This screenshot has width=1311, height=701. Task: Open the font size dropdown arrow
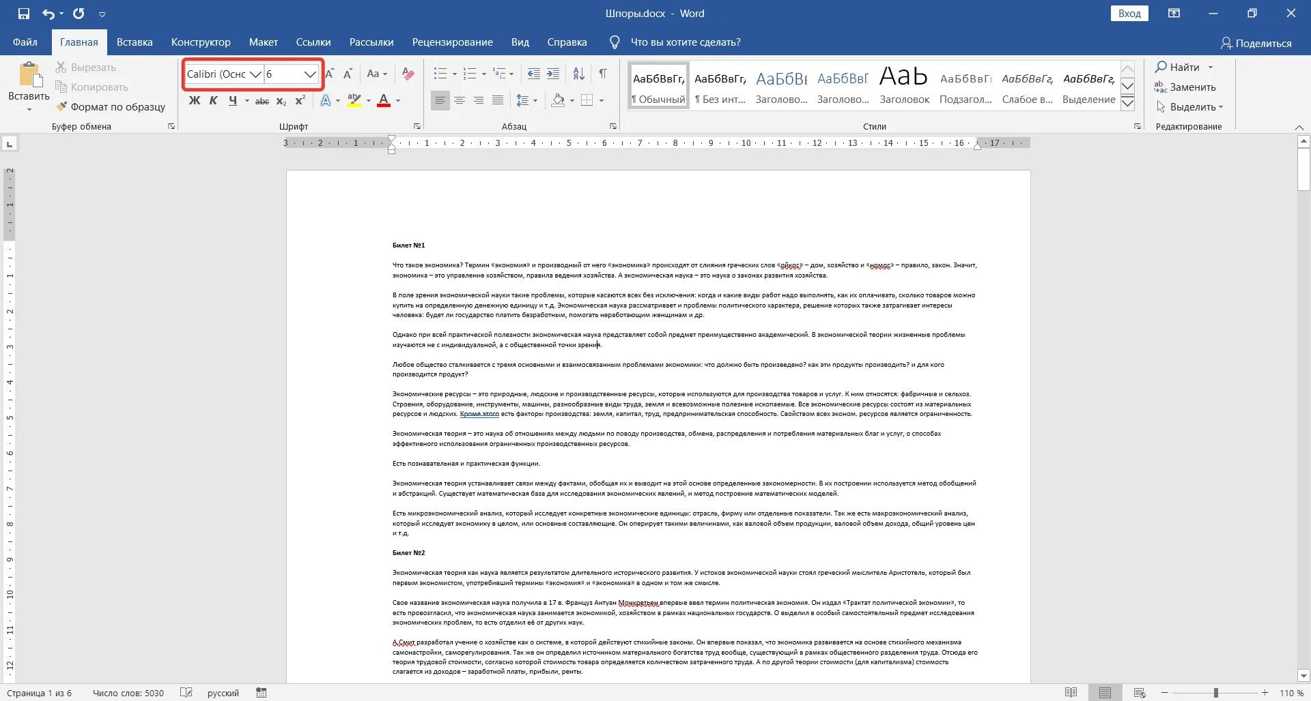310,74
